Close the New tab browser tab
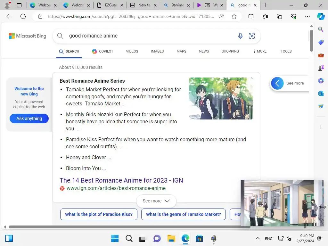The height and width of the screenshot is (246, 328). [155, 5]
